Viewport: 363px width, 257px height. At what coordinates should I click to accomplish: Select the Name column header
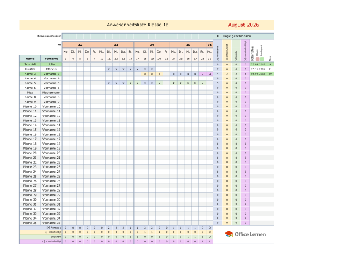pyautogui.click(x=30, y=59)
